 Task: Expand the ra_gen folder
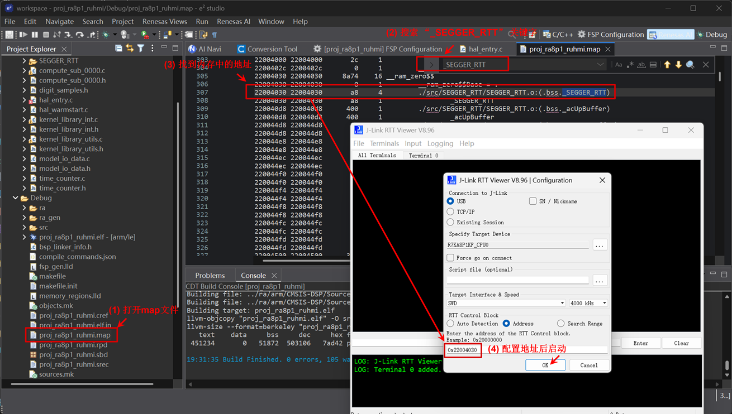[x=24, y=218]
